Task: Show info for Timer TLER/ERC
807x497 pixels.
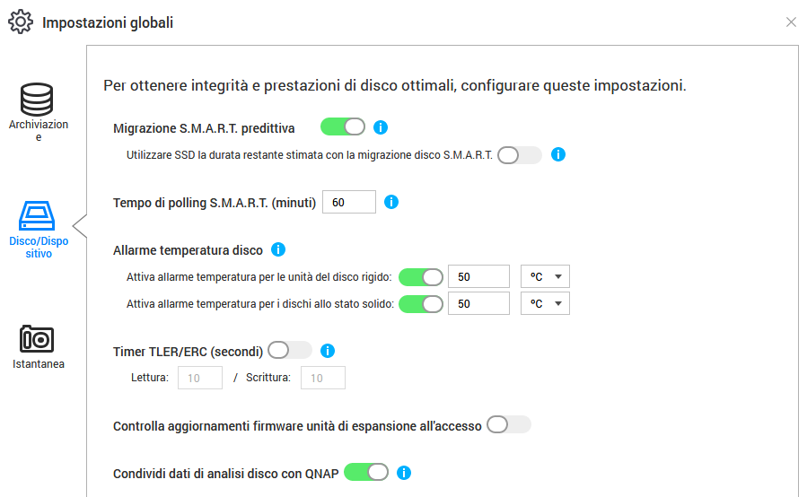Action: (x=328, y=351)
